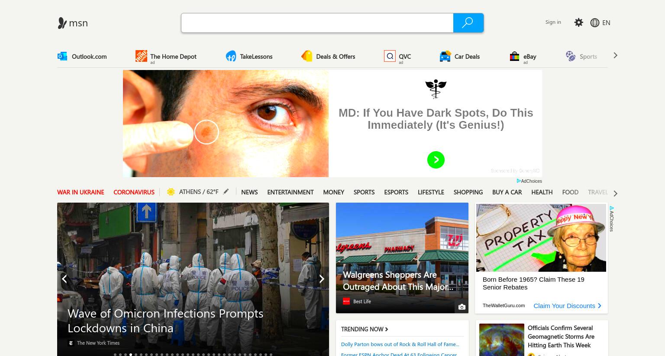Click green arrow button in ad
Viewport: 665px width, 356px height.
click(x=436, y=160)
